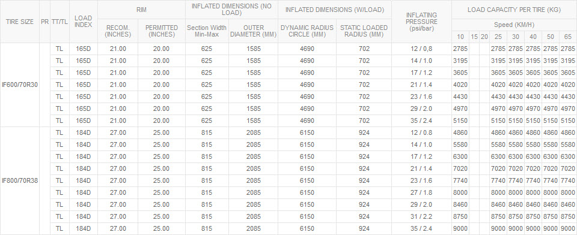Click 3195 under the speed 65 column
577x235 pixels.
pos(568,61)
